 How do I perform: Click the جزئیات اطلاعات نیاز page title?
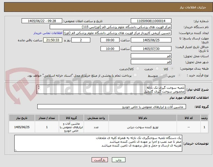tap(193, 7)
